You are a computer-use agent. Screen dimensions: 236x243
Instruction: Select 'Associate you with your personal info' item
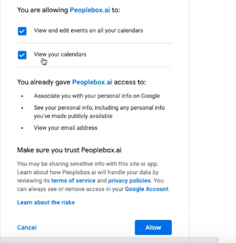tap(97, 96)
